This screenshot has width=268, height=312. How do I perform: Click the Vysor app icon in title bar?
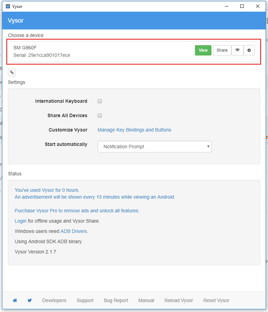pyautogui.click(x=8, y=7)
